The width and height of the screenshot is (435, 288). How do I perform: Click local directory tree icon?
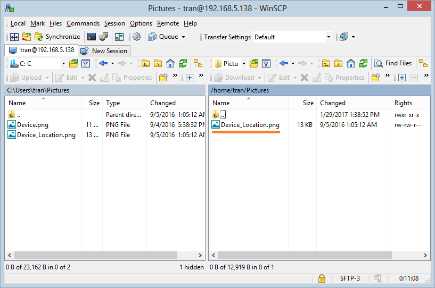click(x=198, y=64)
